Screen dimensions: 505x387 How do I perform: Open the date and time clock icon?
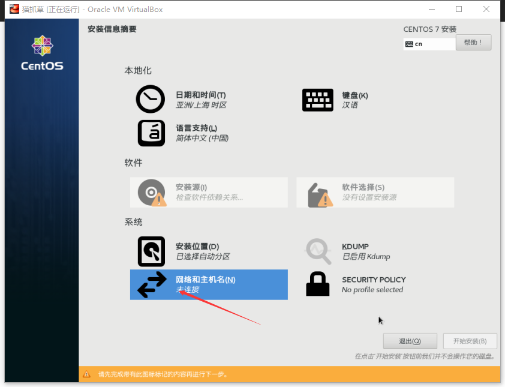point(151,99)
